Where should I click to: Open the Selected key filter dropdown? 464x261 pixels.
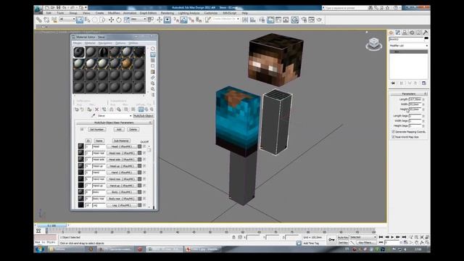363,237
